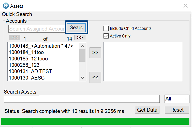The height and width of the screenshot is (128, 192).
Task: Open the All filter dropdown
Action: pyautogui.click(x=177, y=99)
